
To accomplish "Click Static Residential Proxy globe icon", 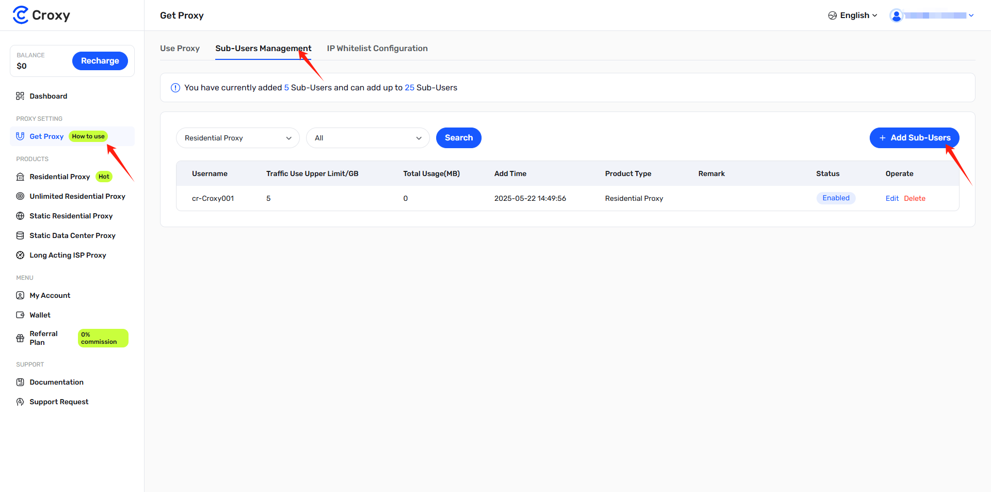I will point(20,216).
